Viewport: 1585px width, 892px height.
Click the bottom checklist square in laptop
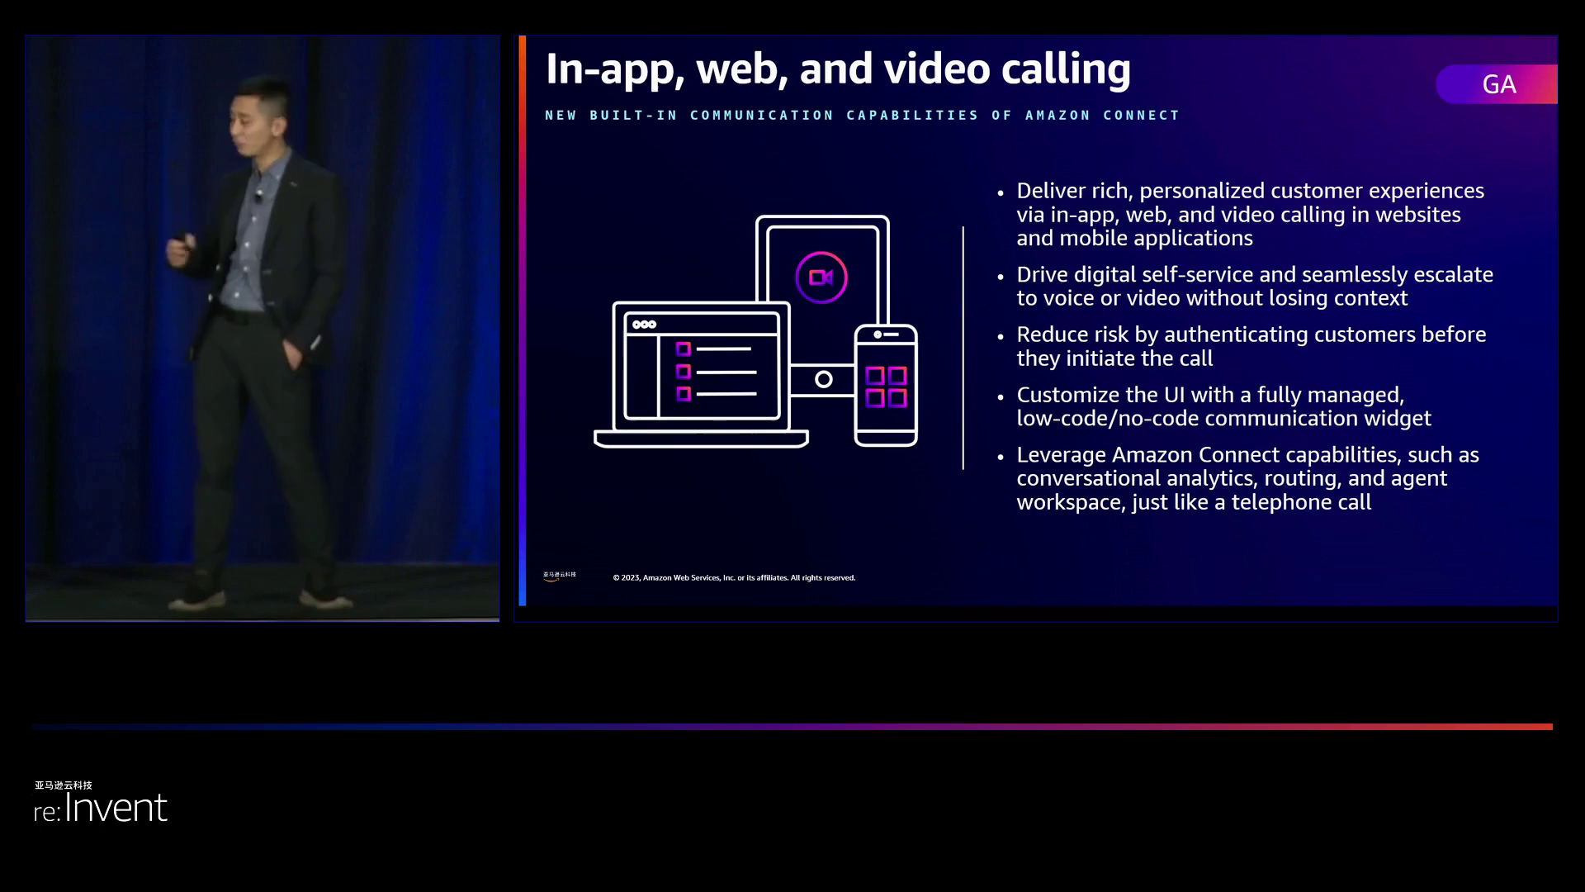684,394
